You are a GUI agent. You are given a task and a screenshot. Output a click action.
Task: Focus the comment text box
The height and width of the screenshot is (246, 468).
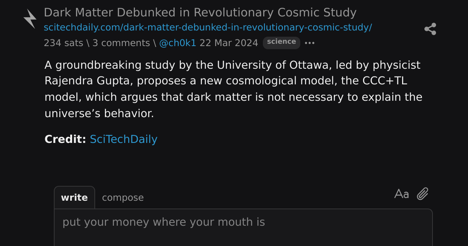pyautogui.click(x=243, y=228)
